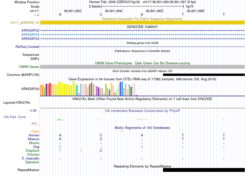Click the C base in the Dog row
The image size is (245, 176).
click(x=142, y=147)
